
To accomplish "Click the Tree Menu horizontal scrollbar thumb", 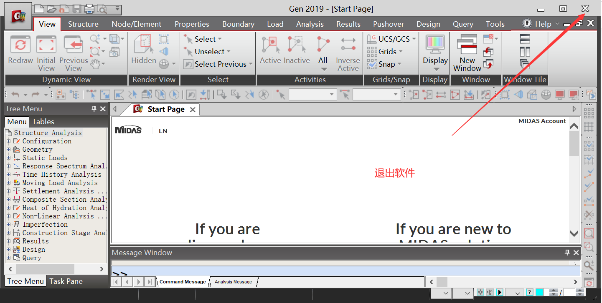I will pyautogui.click(x=45, y=269).
